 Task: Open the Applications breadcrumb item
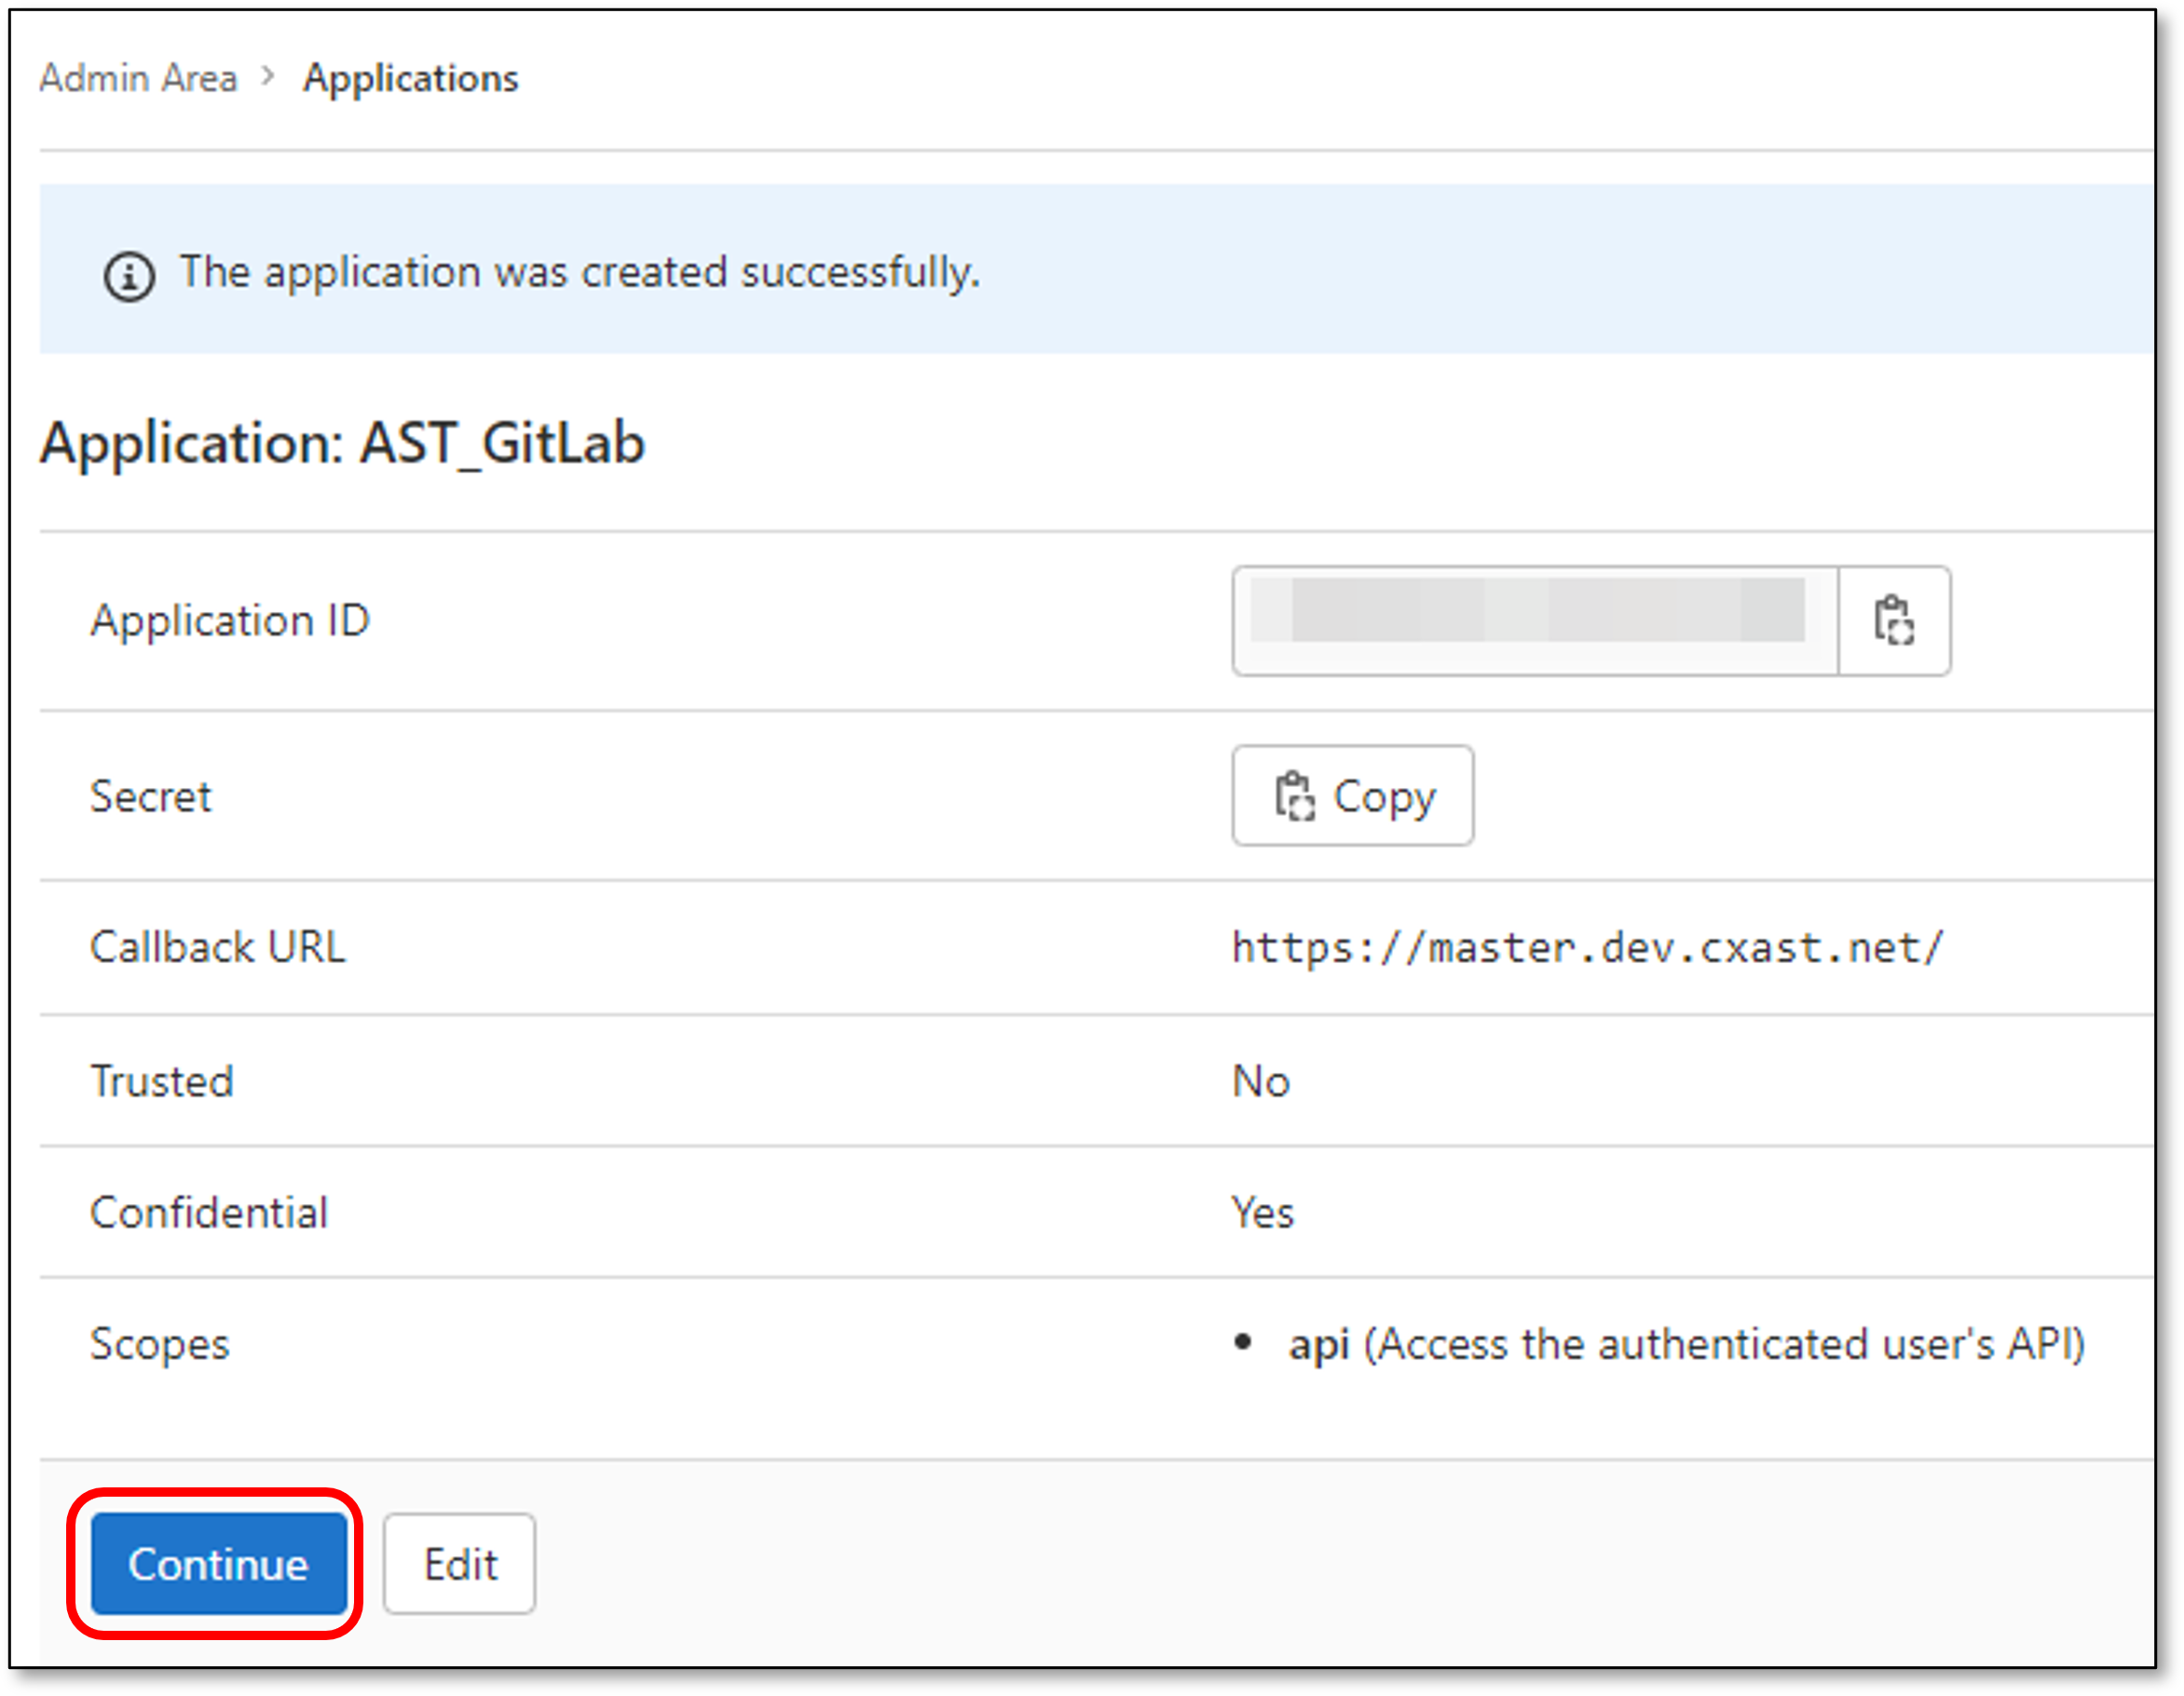click(411, 78)
